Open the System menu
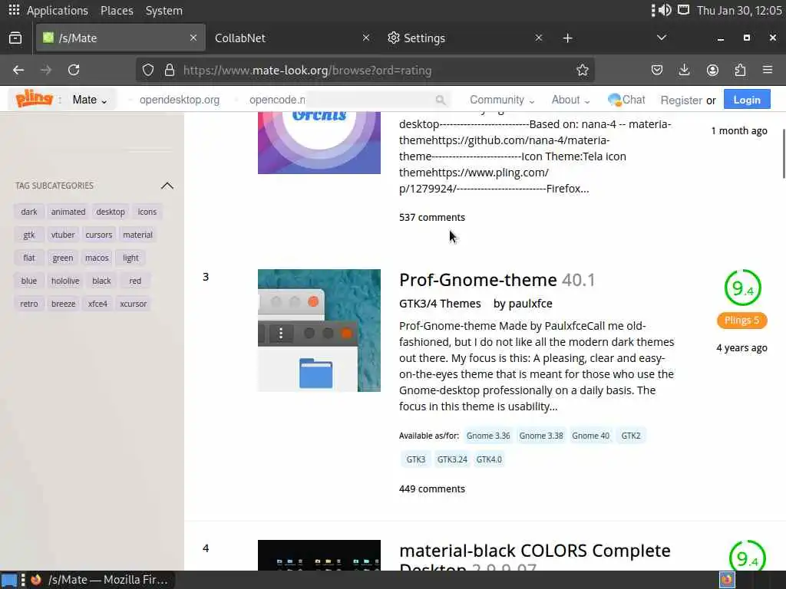Image resolution: width=786 pixels, height=589 pixels. [x=164, y=11]
